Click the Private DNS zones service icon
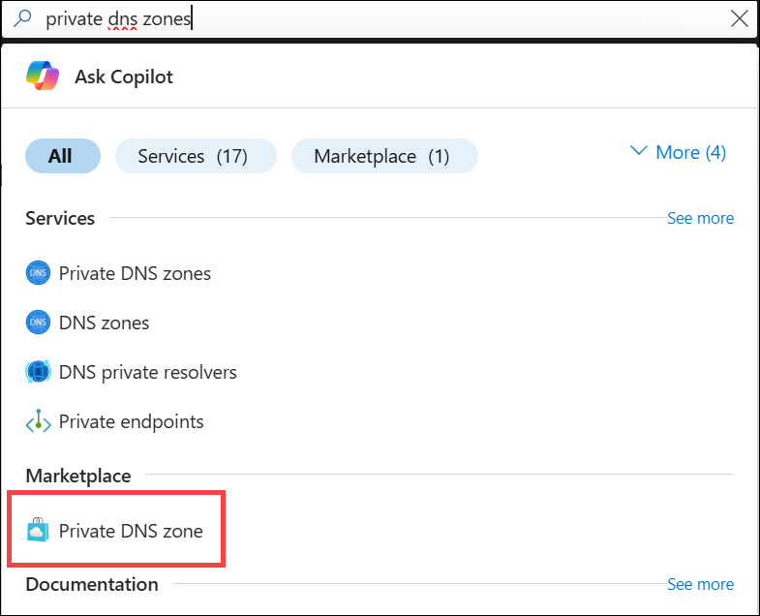The image size is (760, 616). [37, 273]
